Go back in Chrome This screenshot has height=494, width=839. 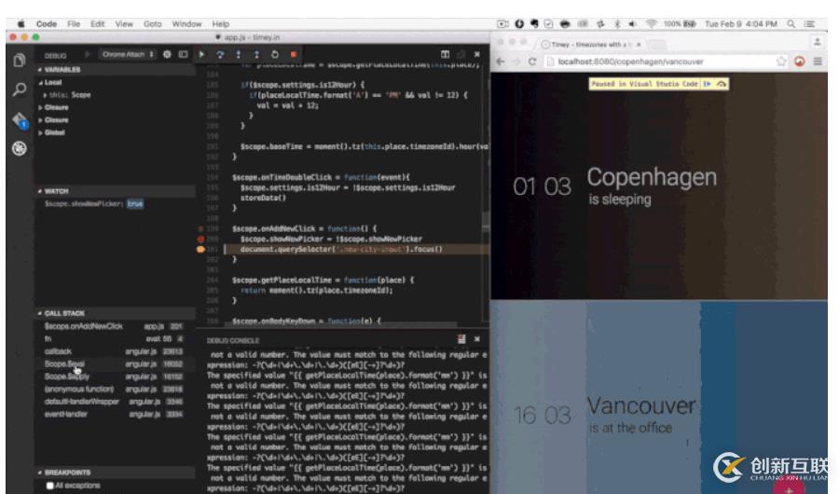501,62
